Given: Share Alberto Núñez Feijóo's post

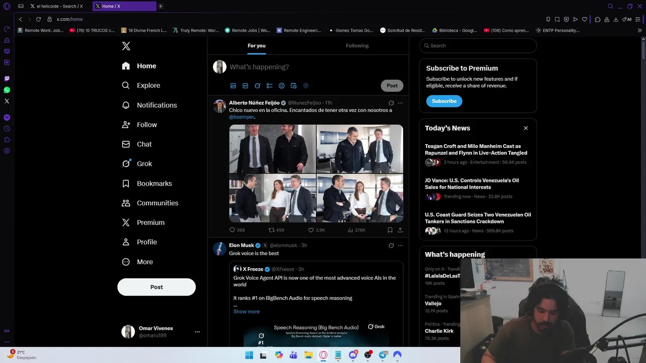Looking at the screenshot, I should pyautogui.click(x=400, y=230).
